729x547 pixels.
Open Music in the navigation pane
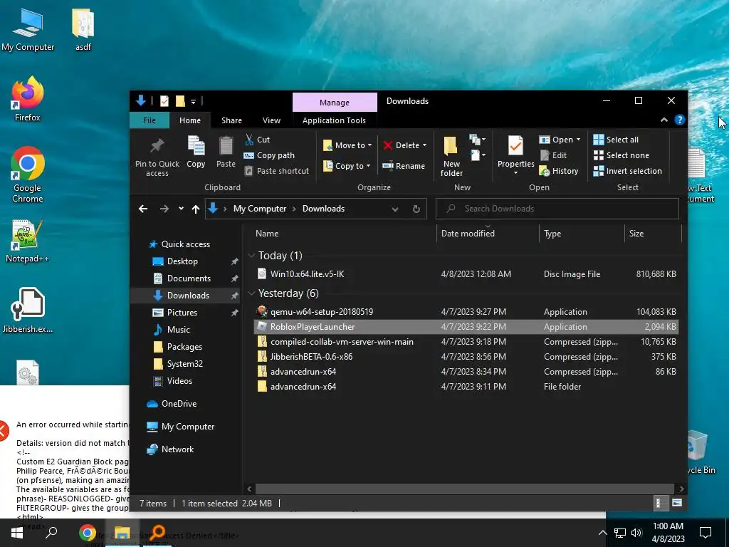(179, 329)
